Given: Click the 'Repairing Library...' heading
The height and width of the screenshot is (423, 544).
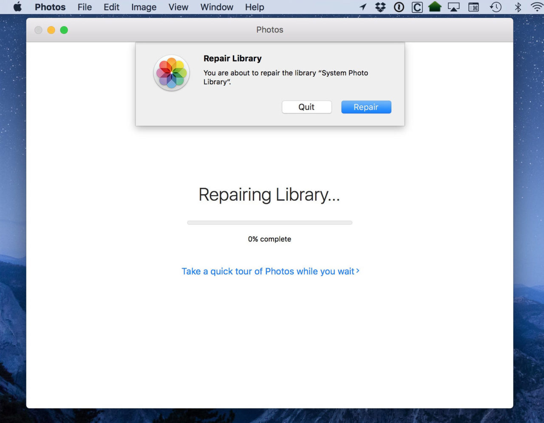Looking at the screenshot, I should (x=269, y=194).
